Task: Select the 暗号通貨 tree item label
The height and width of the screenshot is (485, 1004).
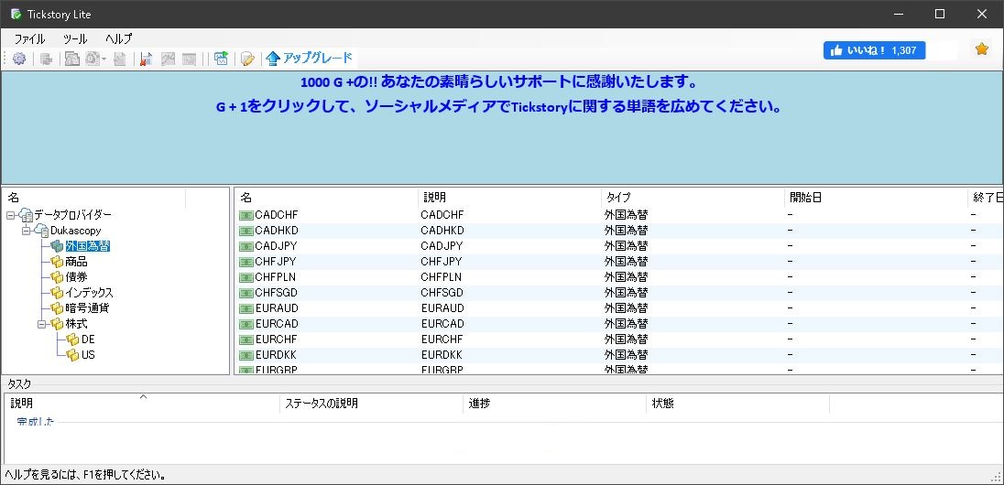Action: tap(87, 307)
